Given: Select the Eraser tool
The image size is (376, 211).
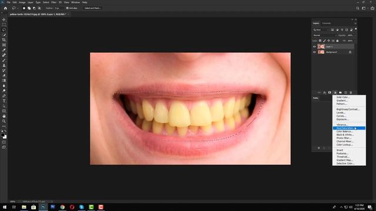Looking at the screenshot, I should (4, 76).
